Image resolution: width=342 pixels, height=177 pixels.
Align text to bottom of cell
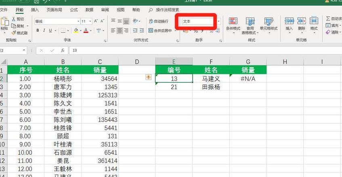126,21
